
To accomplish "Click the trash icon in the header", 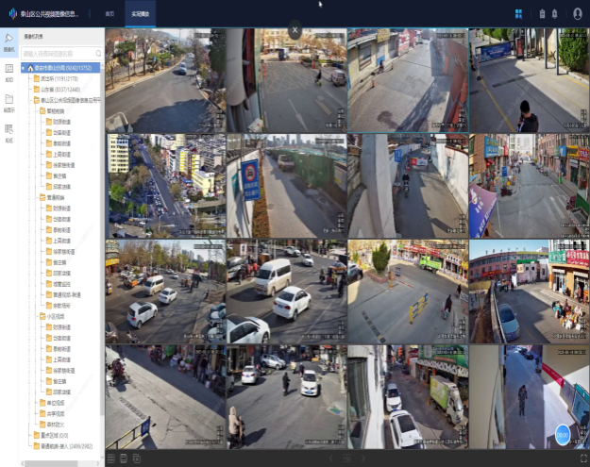I will coord(542,13).
